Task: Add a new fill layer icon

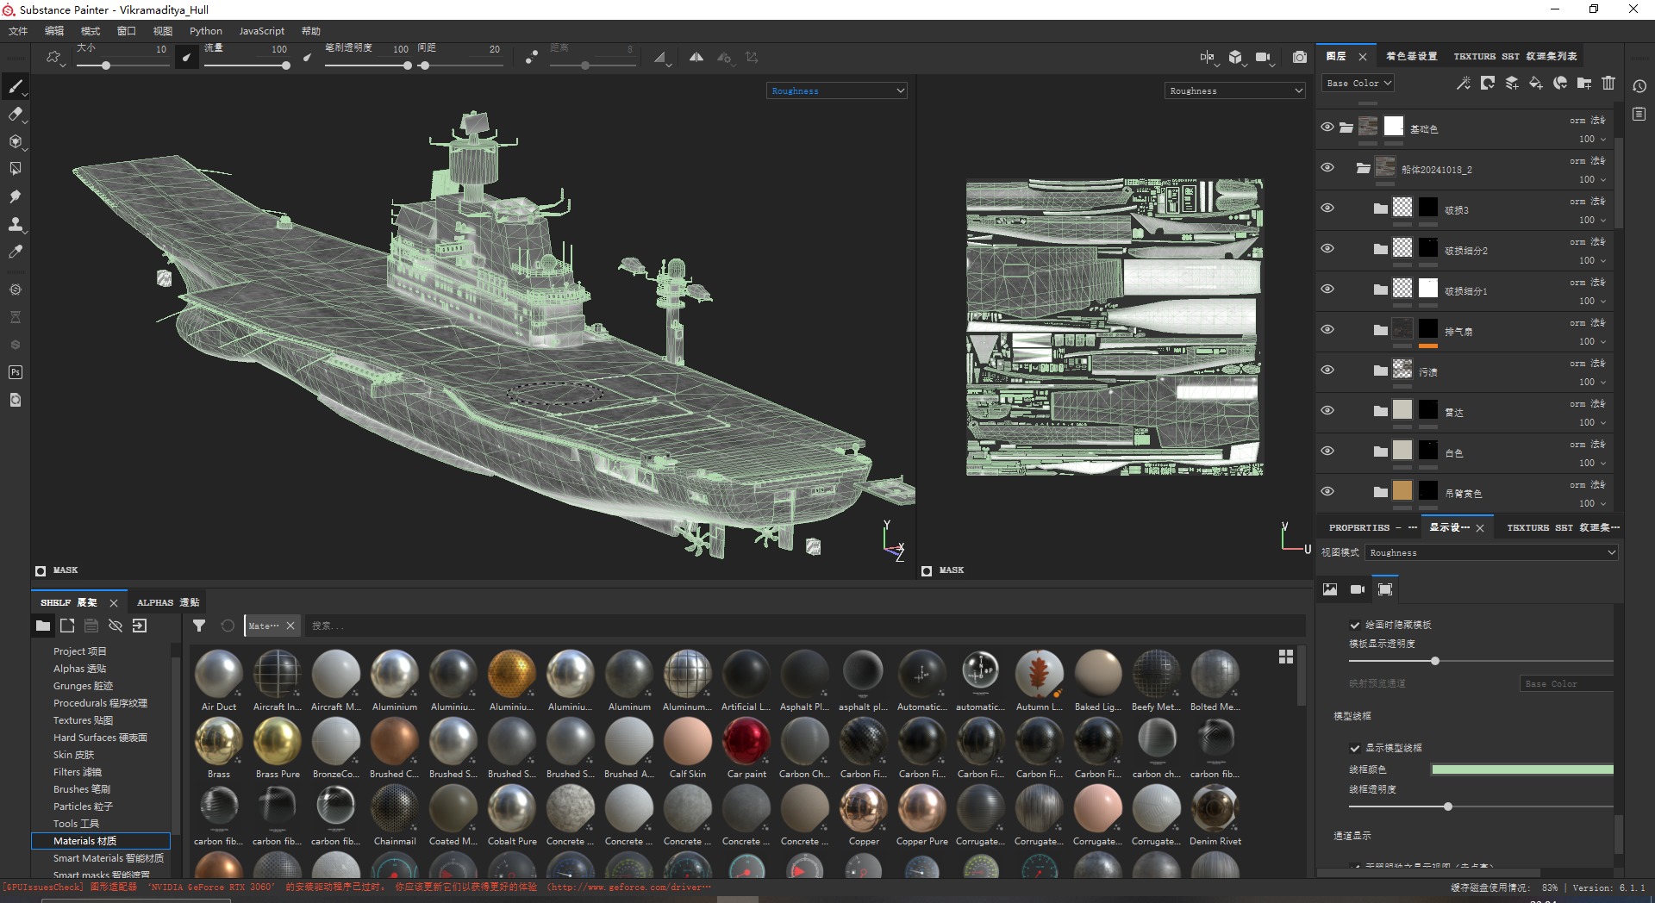Action: tap(1536, 84)
